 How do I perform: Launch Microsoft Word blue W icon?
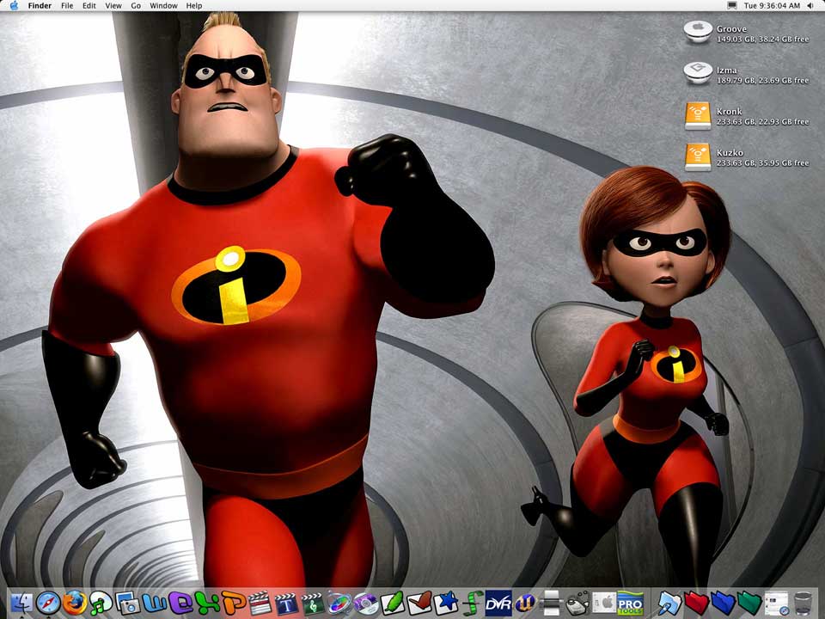[154, 603]
